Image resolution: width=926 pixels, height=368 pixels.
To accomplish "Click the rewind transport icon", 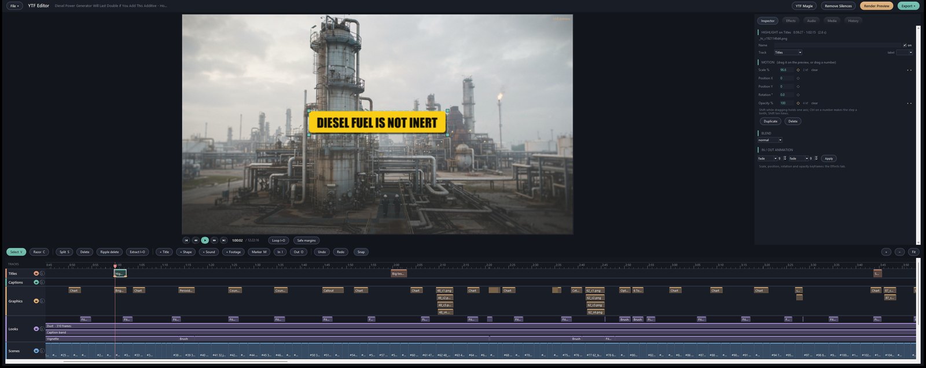I will (196, 240).
